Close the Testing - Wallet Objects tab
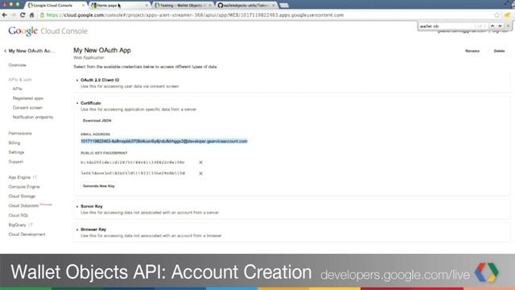The width and height of the screenshot is (515, 290). pyautogui.click(x=210, y=6)
